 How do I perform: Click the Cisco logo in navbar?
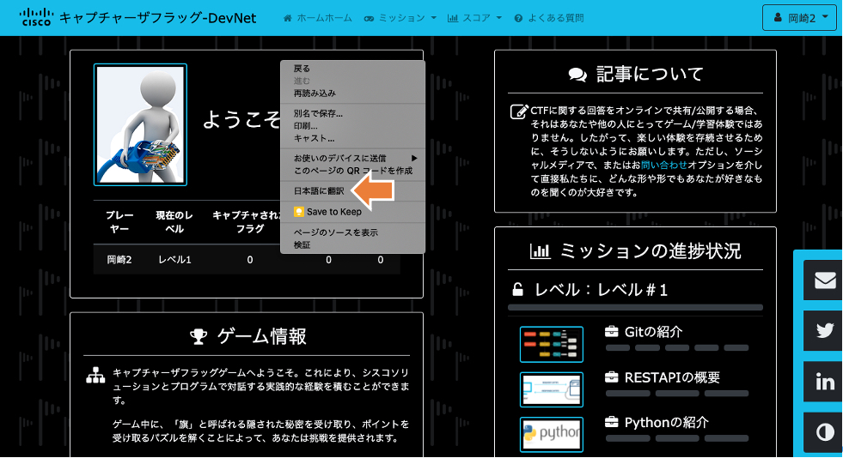coord(34,17)
